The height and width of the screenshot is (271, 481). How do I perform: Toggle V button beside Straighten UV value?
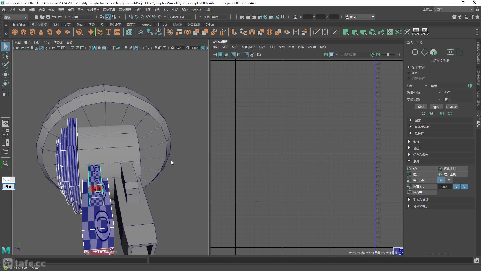(464, 187)
